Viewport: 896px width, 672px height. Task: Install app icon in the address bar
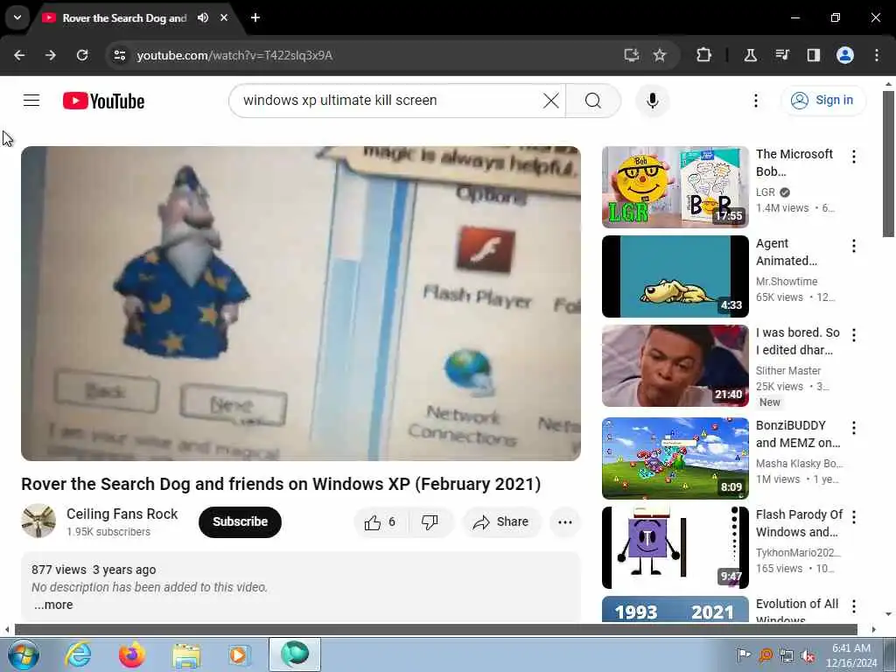(632, 55)
